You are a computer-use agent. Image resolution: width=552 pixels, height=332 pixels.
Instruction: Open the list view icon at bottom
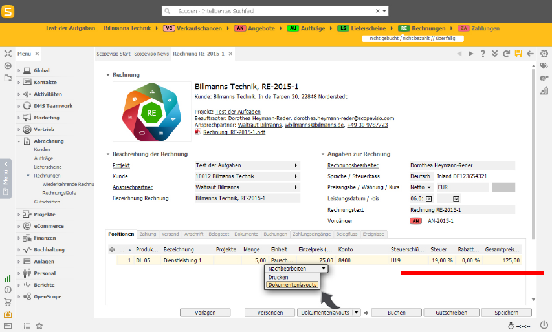[x=27, y=326]
